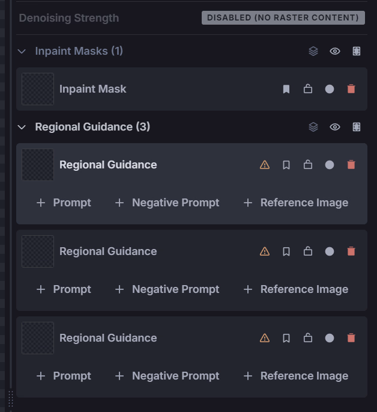The image size is (377, 412).
Task: Delete the second Regional Guidance layer
Action: tap(351, 251)
